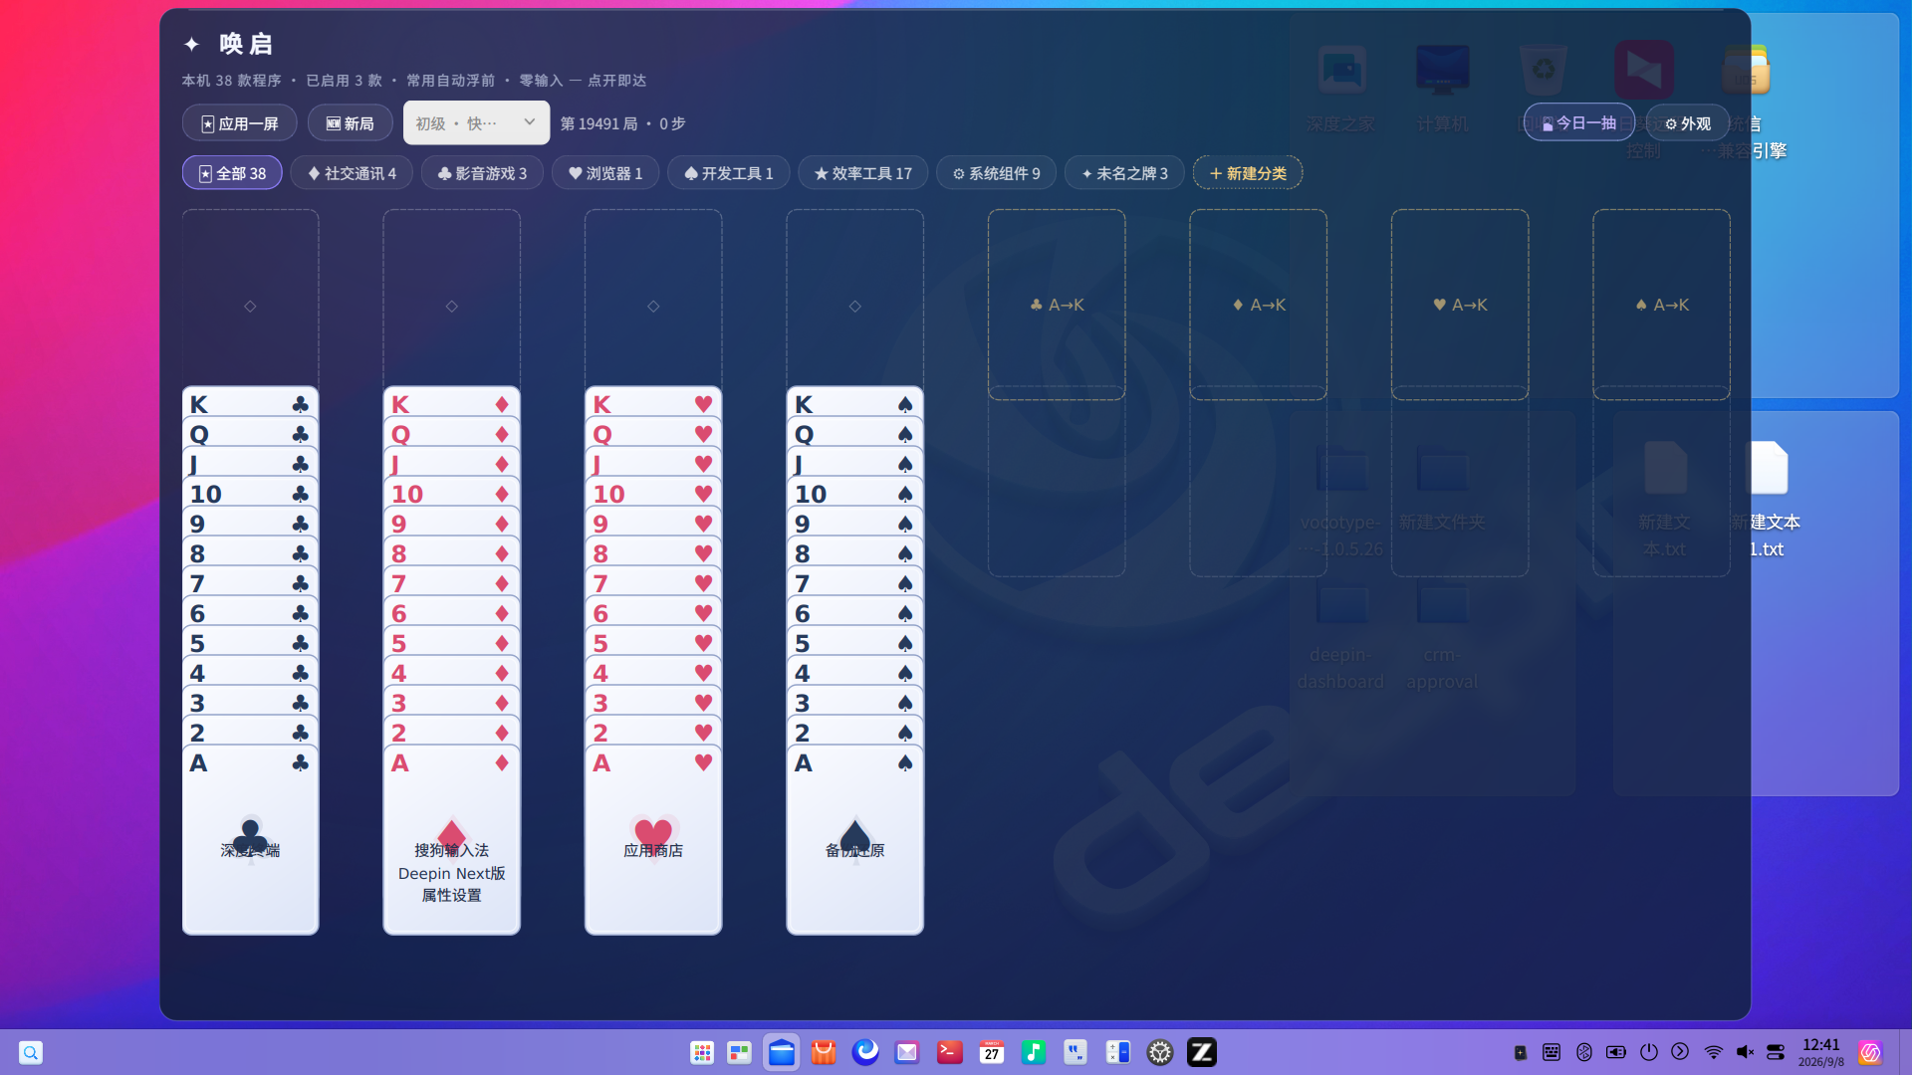Open the mail icon in dock
Image resolution: width=1912 pixels, height=1075 pixels.
[x=906, y=1052]
